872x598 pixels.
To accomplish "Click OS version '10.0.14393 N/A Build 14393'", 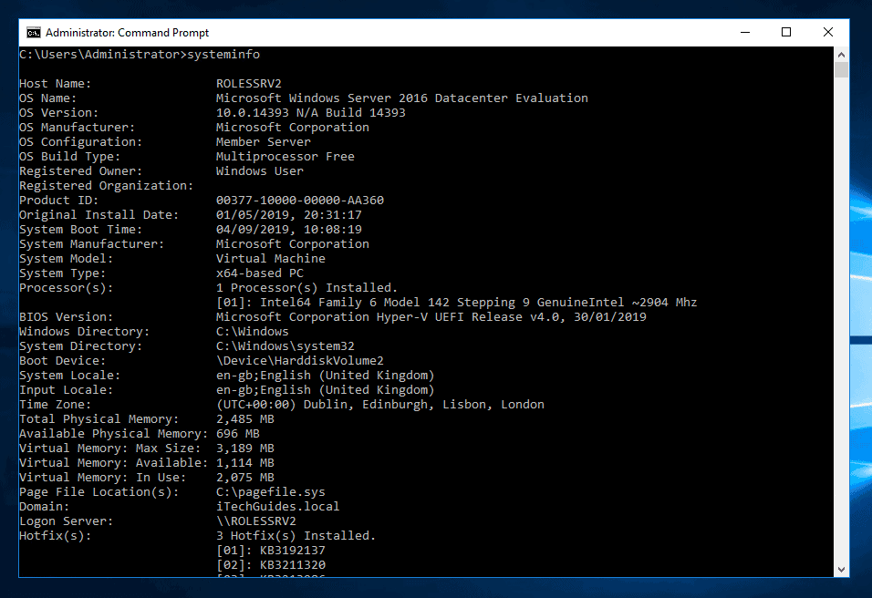I will point(310,113).
